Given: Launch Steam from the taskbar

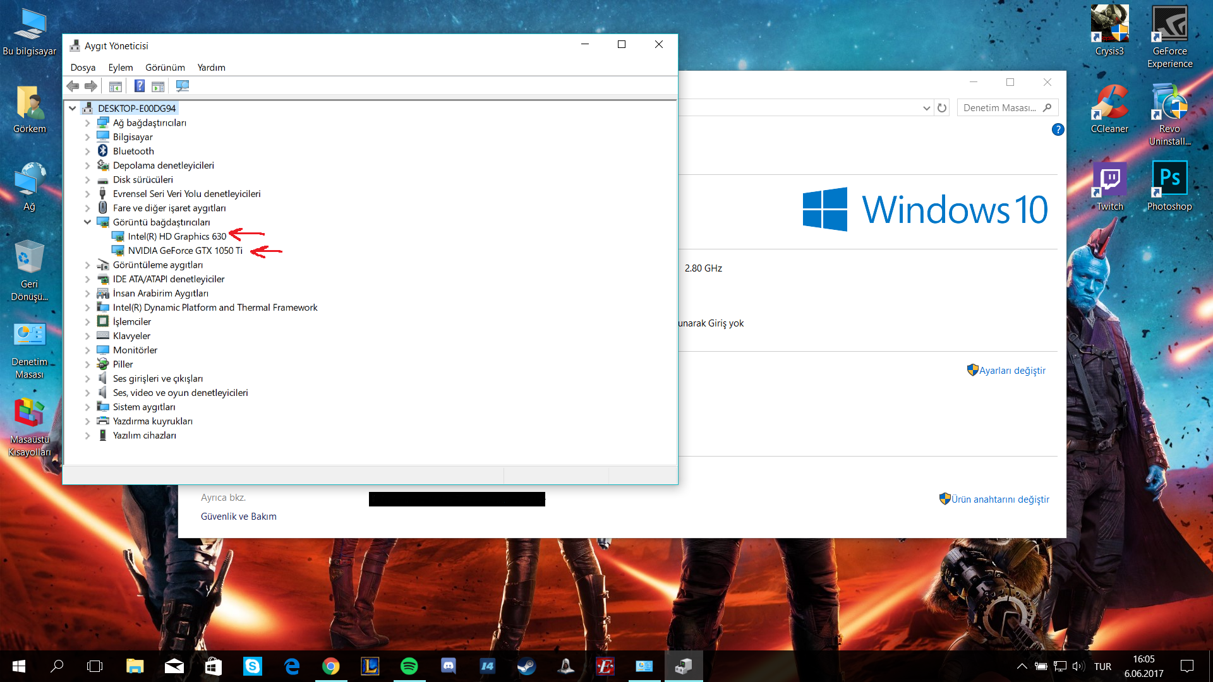Looking at the screenshot, I should point(526,666).
